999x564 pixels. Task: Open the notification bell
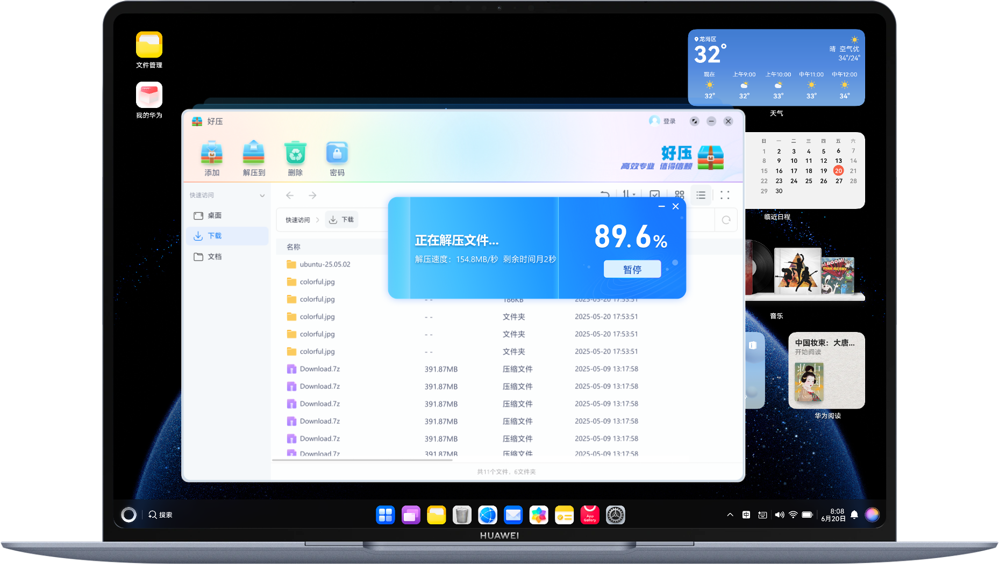[854, 515]
